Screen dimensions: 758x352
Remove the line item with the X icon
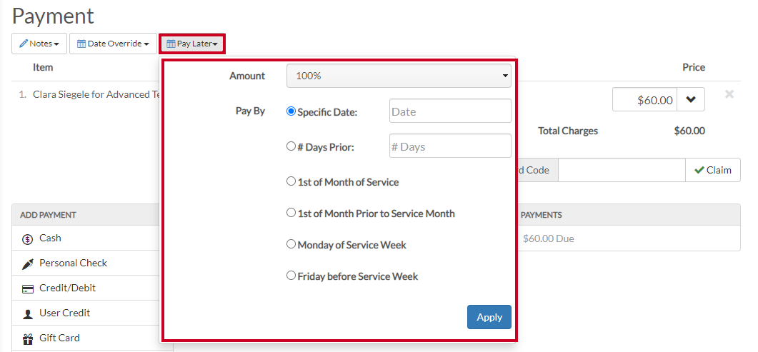pyautogui.click(x=729, y=95)
